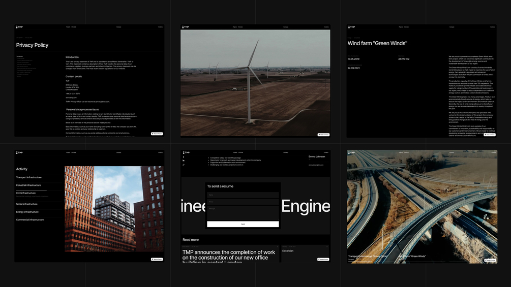Open the Electrician vacancy card
The height and width of the screenshot is (287, 511).
tap(305, 254)
